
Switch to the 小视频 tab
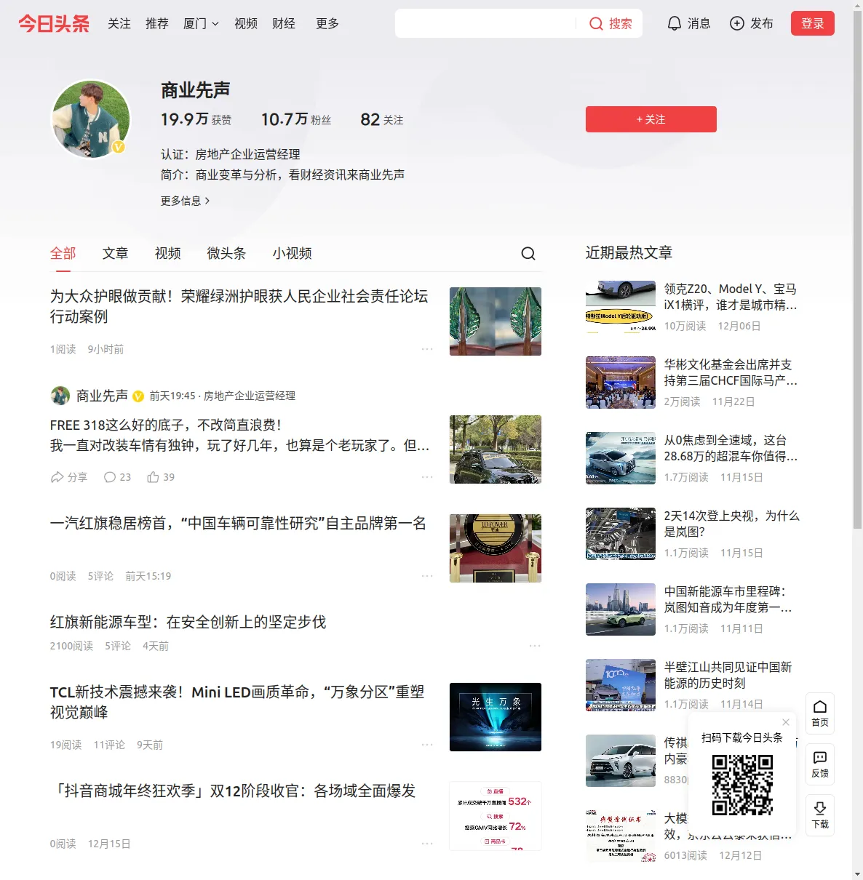click(293, 253)
